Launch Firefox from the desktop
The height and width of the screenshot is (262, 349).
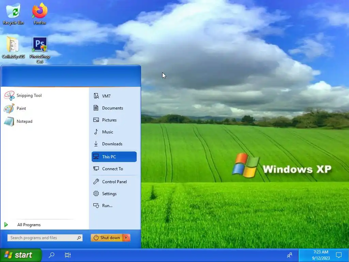click(x=40, y=13)
